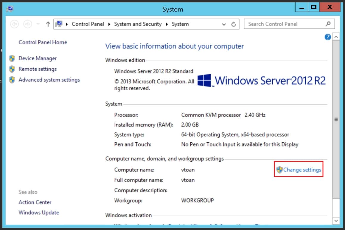Click the Search magnifier icon

(x=328, y=24)
